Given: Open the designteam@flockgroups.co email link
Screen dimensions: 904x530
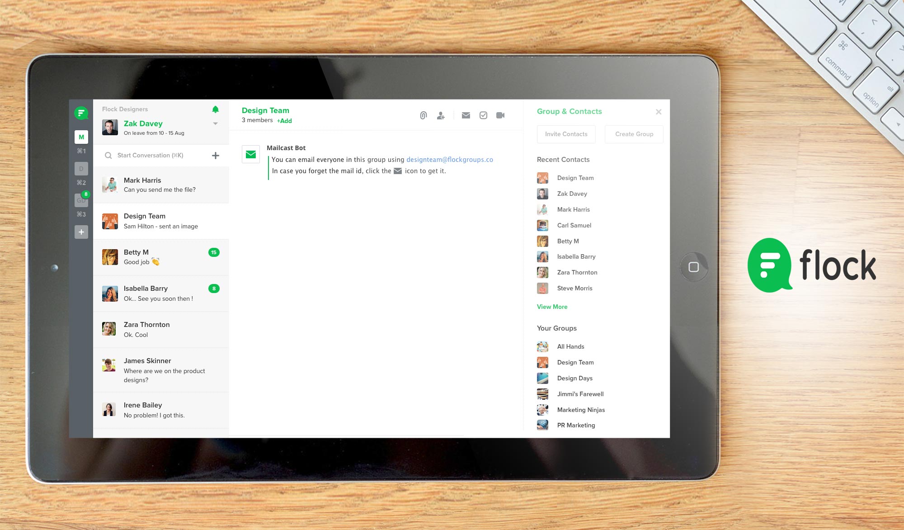Looking at the screenshot, I should coord(449,160).
